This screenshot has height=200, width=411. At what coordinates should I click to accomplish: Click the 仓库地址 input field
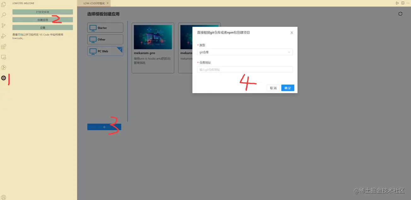tap(245, 69)
